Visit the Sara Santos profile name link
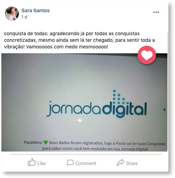 coord(36,10)
